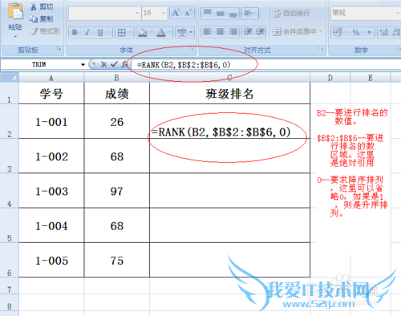Toggle Underline formatting
Viewport: 401px width, 316px height.
tap(100, 32)
